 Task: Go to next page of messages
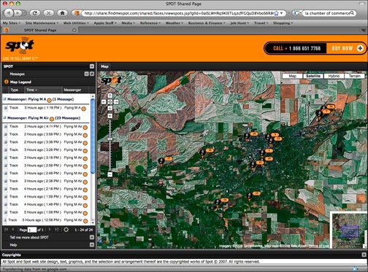coord(50,230)
